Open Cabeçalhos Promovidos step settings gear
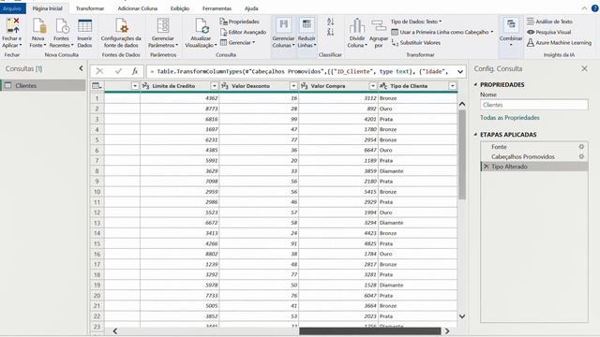 click(581, 156)
